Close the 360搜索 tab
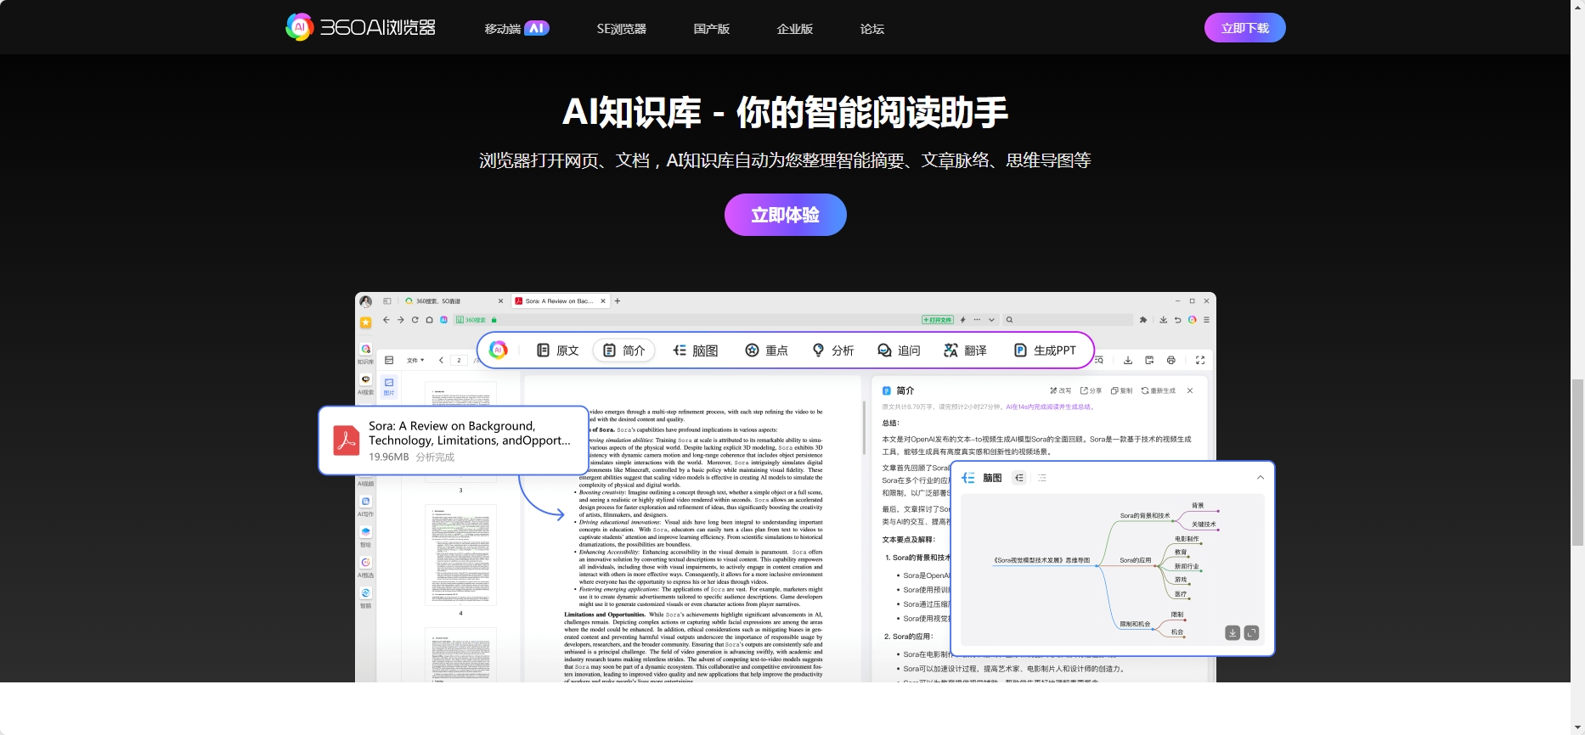 tap(500, 301)
